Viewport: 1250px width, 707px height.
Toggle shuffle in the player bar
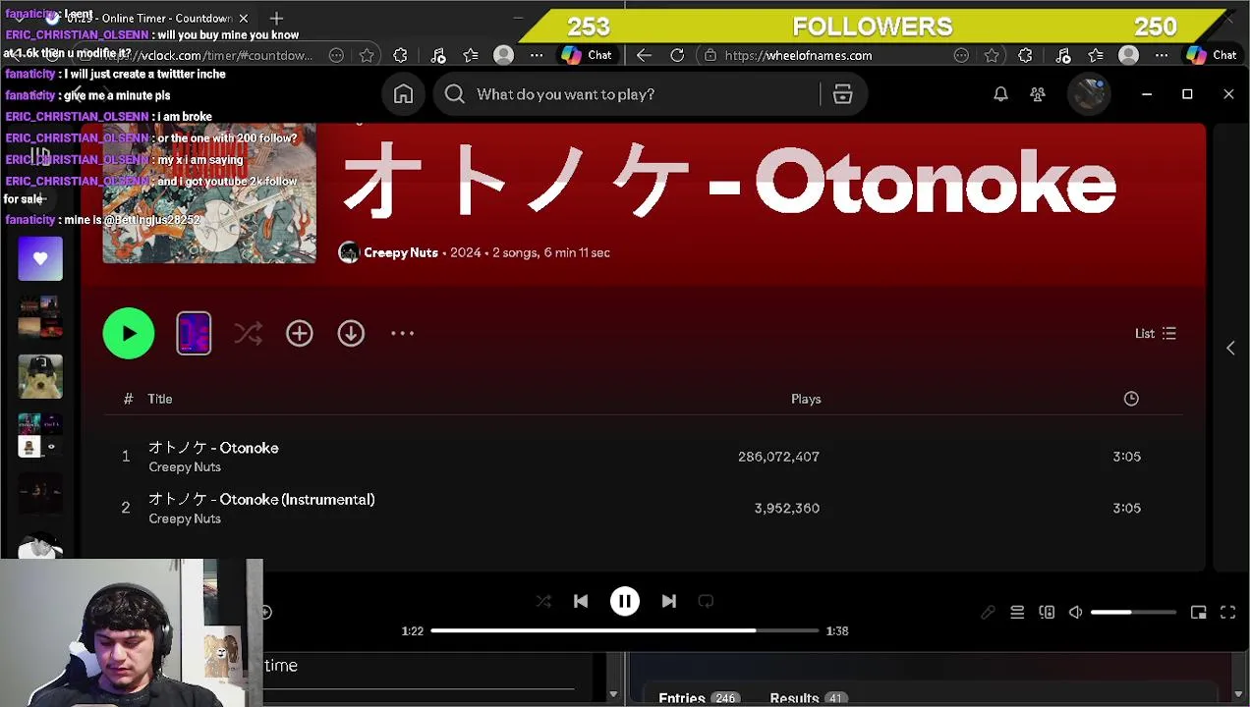click(x=543, y=601)
